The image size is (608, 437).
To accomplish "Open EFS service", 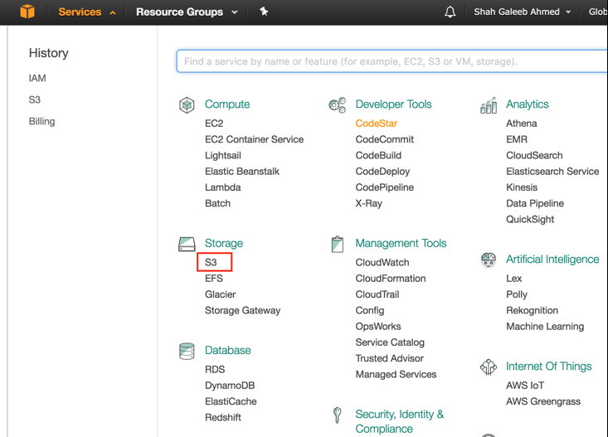I will coord(214,279).
